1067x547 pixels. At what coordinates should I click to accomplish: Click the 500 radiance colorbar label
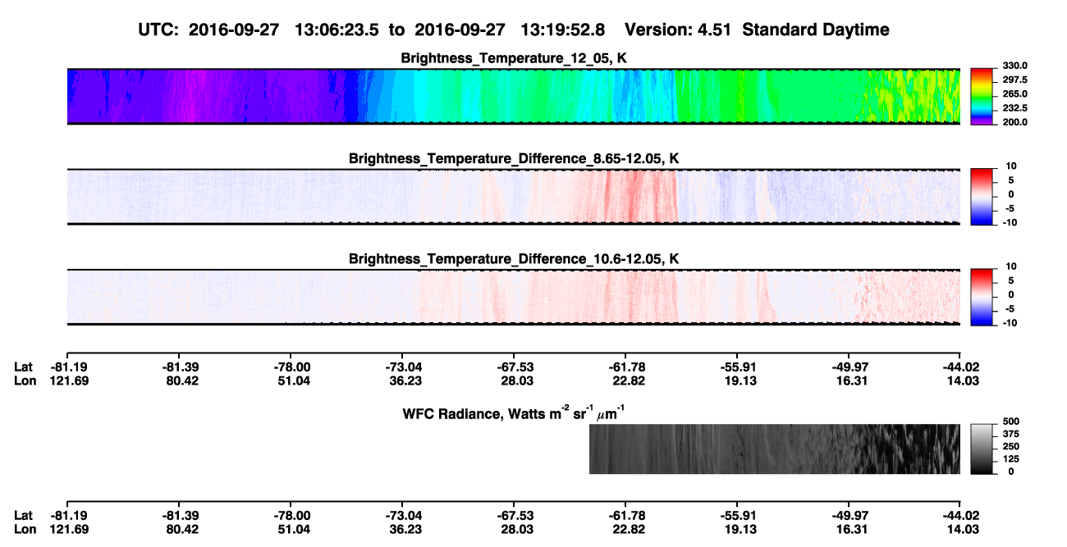click(x=1010, y=421)
